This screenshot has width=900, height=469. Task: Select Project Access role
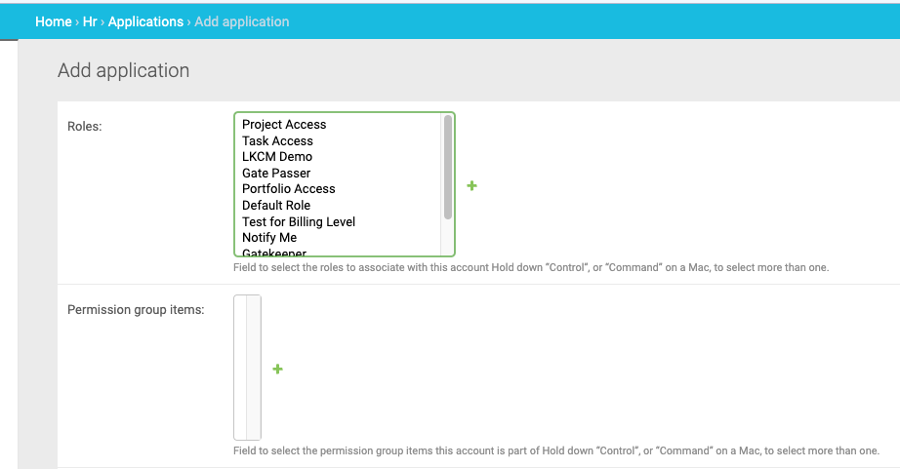tap(284, 125)
